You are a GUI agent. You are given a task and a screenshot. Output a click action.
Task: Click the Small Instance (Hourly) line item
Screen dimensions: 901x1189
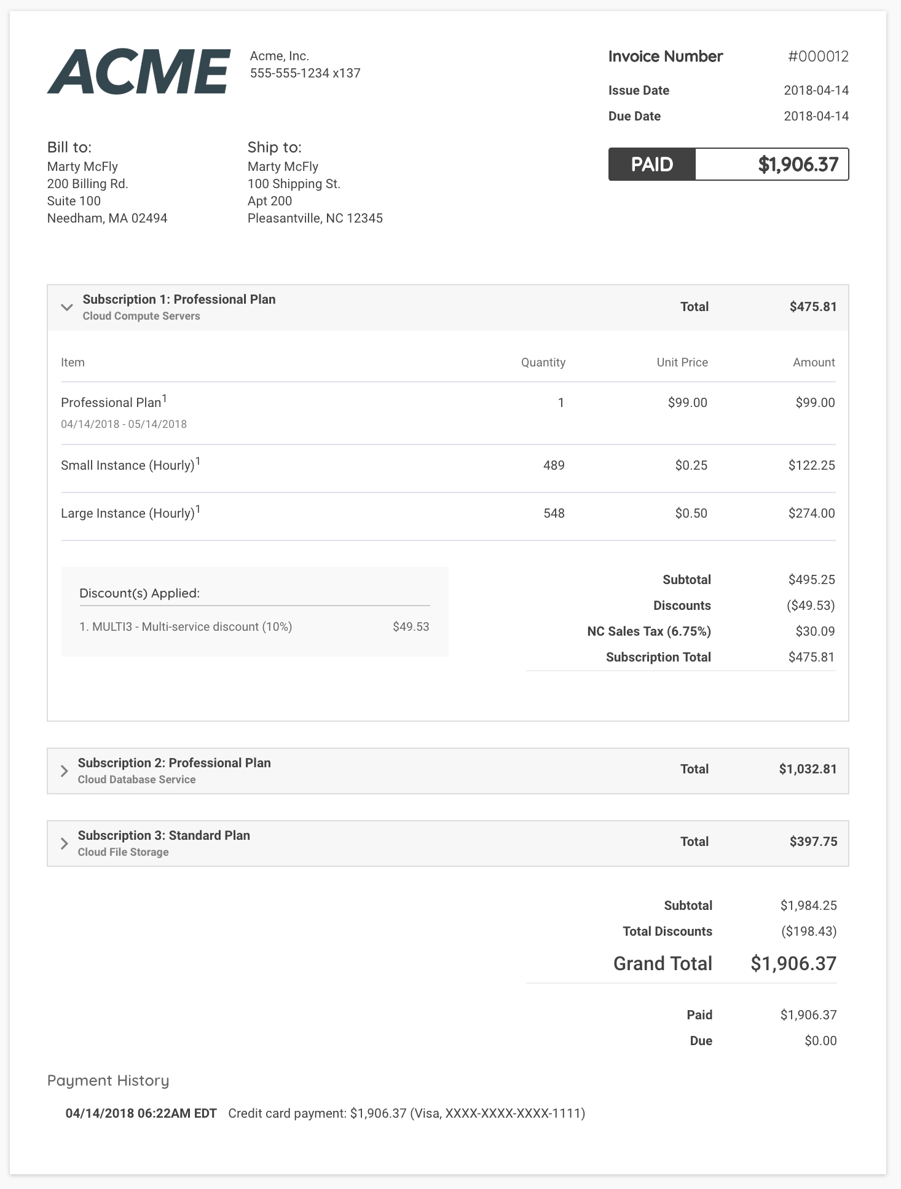128,465
